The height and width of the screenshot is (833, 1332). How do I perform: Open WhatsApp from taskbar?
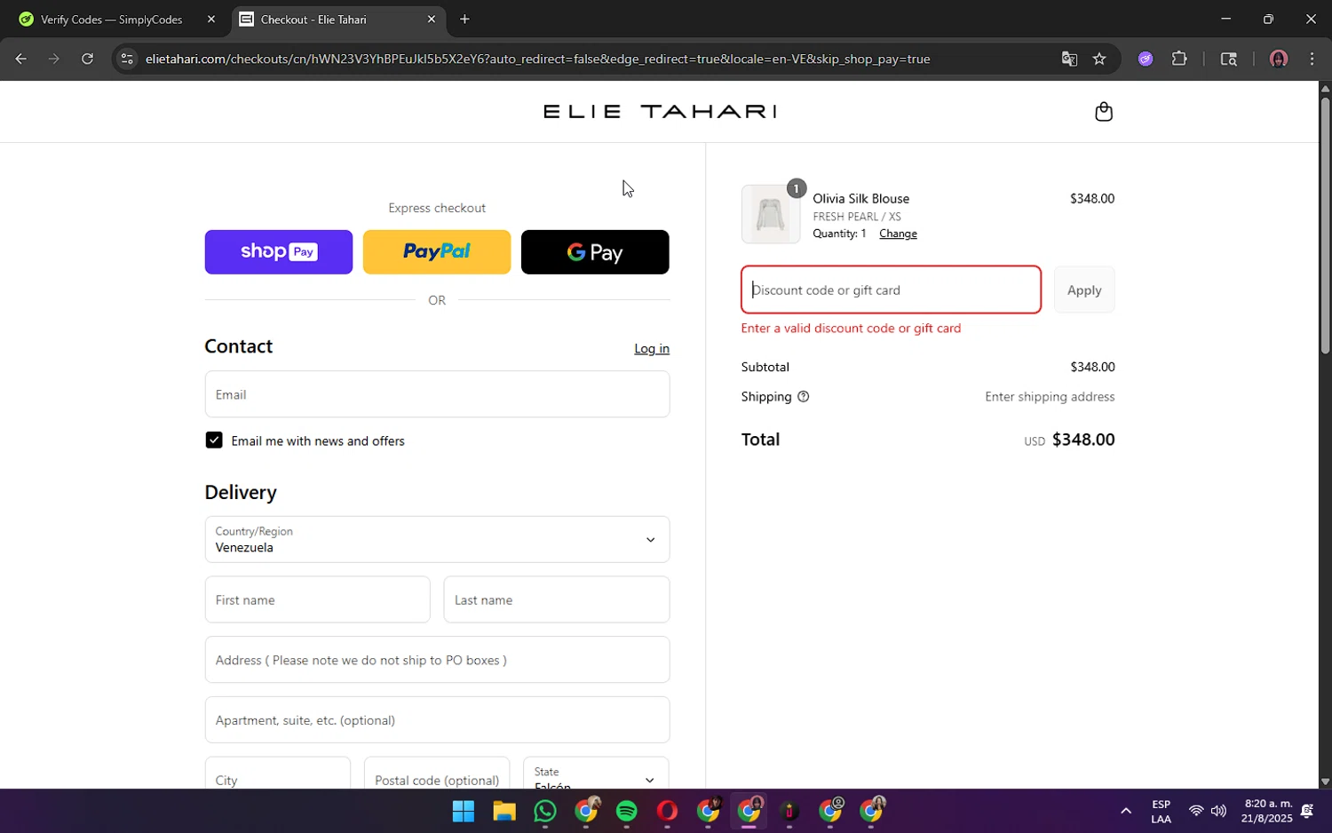(545, 811)
